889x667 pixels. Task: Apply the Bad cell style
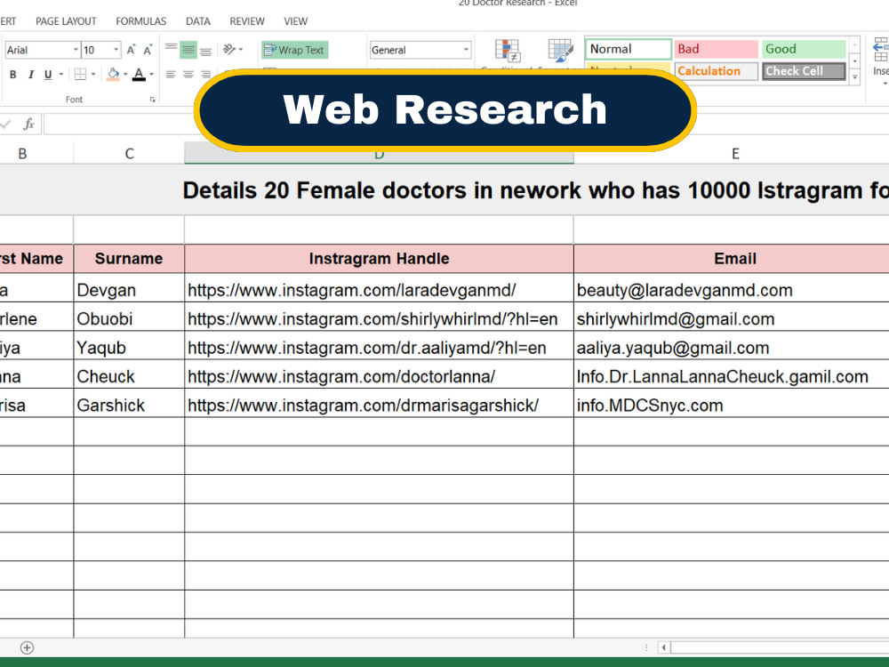pyautogui.click(x=716, y=49)
